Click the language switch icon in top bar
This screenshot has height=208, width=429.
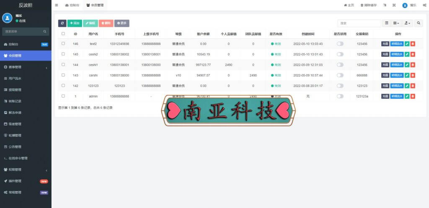point(385,5)
